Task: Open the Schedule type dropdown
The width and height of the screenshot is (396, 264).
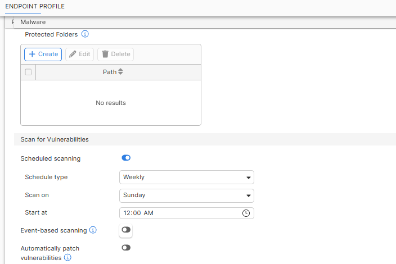Action: (x=187, y=177)
